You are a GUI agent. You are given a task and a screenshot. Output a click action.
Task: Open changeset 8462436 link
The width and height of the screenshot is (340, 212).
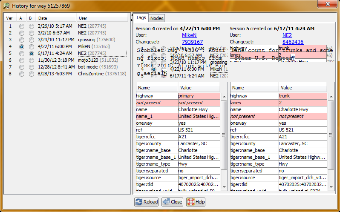[x=293, y=42]
